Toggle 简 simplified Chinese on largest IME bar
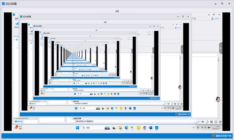 click(211, 122)
